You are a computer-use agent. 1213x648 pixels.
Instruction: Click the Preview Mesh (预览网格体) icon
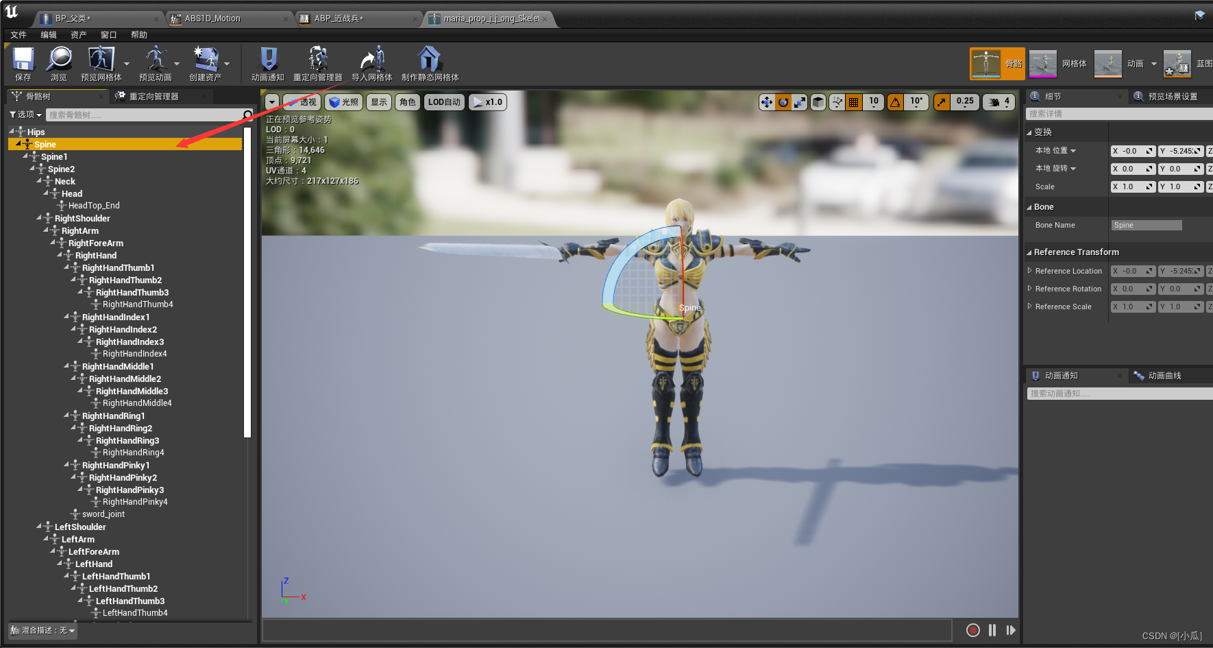coord(101,64)
